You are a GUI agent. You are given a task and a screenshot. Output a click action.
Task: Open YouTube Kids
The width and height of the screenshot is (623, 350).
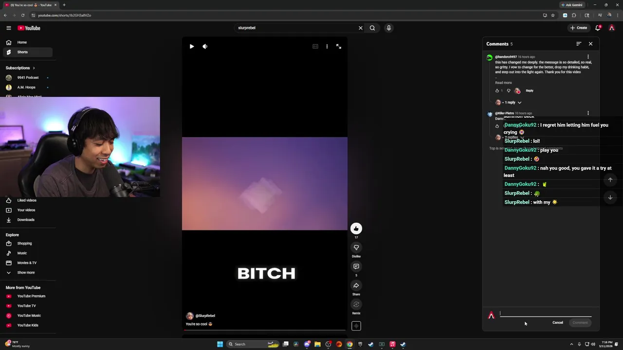click(x=28, y=325)
